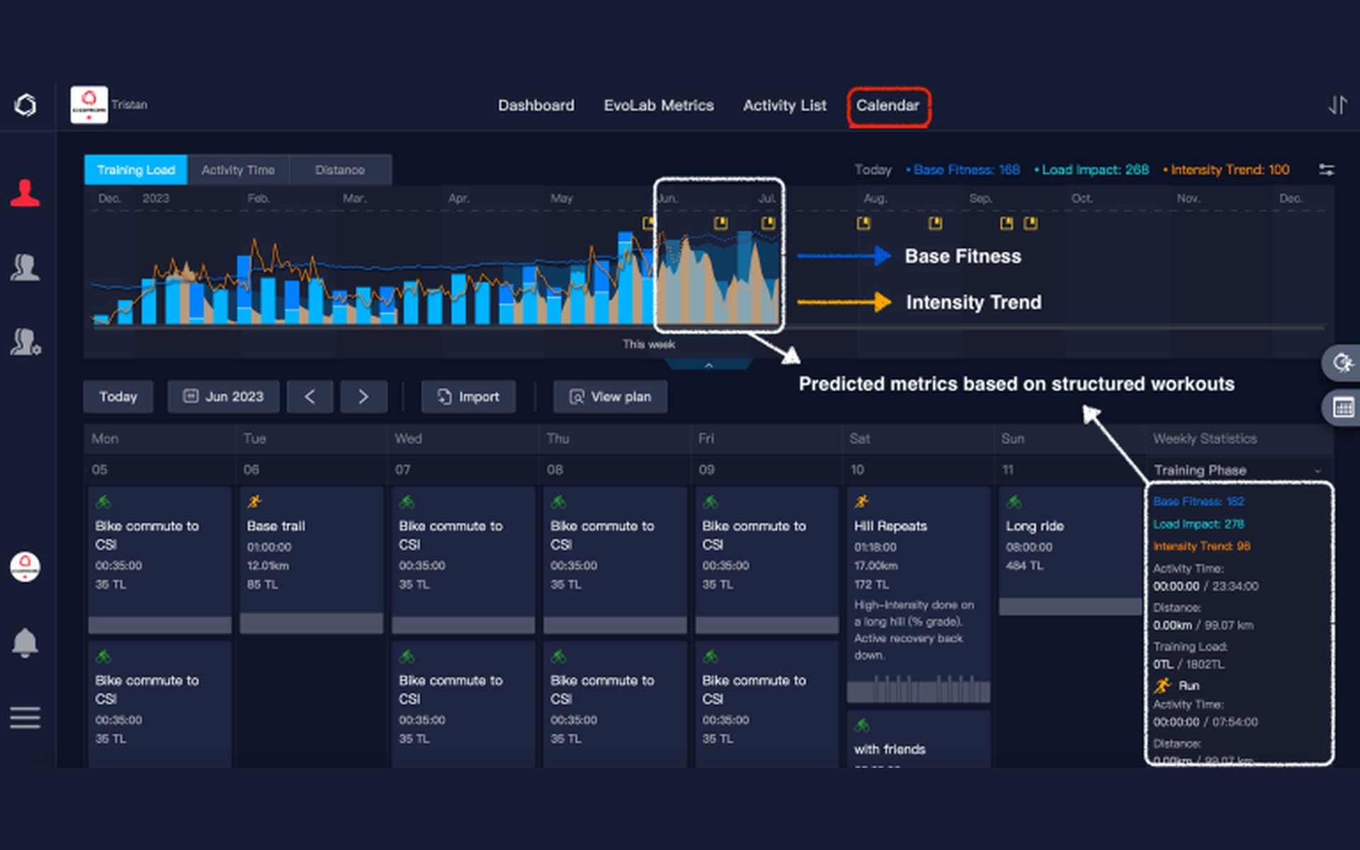
Task: Open the Long ride workout card
Action: point(1070,550)
